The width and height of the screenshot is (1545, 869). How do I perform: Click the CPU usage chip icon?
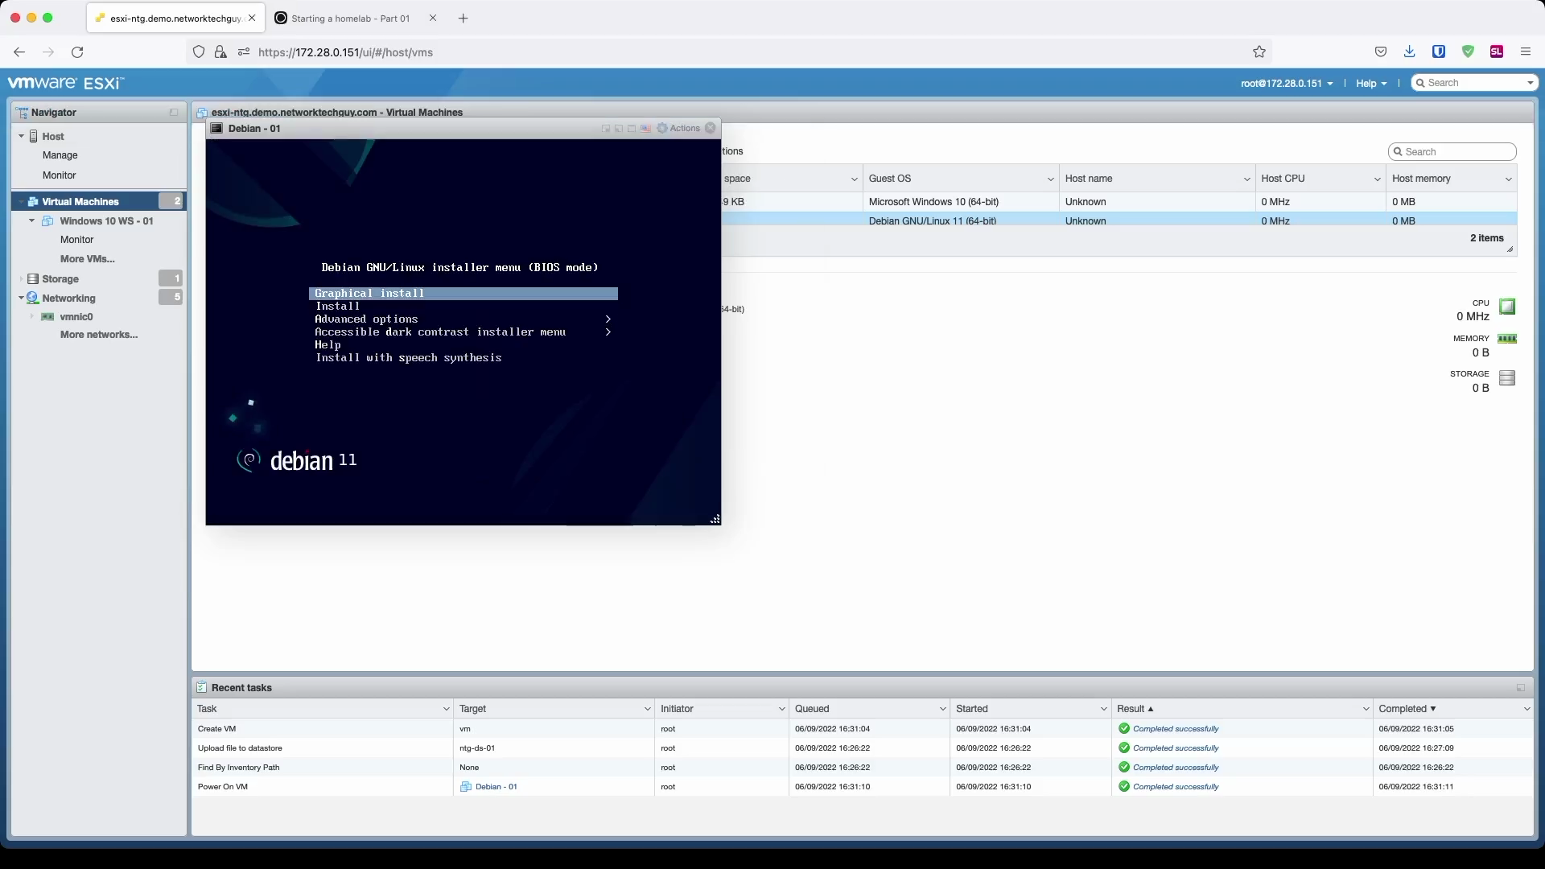[x=1507, y=307]
